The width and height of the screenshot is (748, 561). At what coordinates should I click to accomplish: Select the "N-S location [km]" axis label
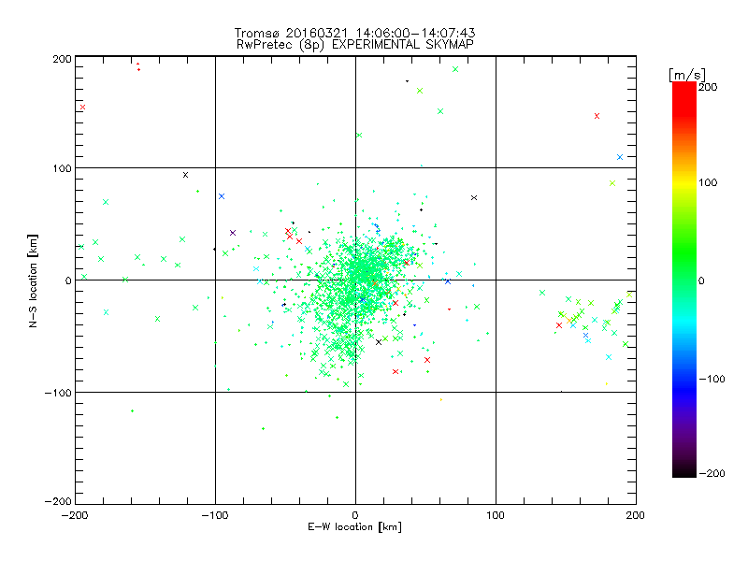[x=33, y=280]
